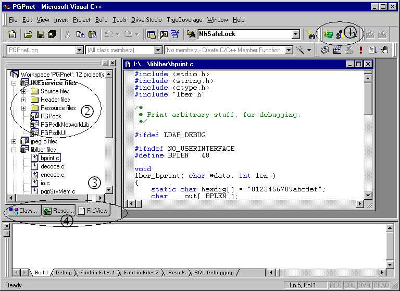Open the Project menu
The width and height of the screenshot is (400, 291).
point(81,20)
